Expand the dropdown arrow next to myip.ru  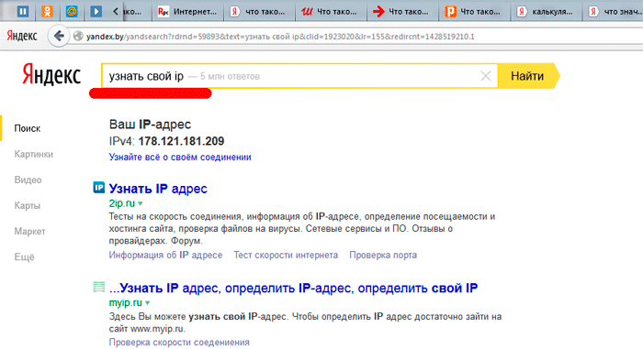[147, 303]
